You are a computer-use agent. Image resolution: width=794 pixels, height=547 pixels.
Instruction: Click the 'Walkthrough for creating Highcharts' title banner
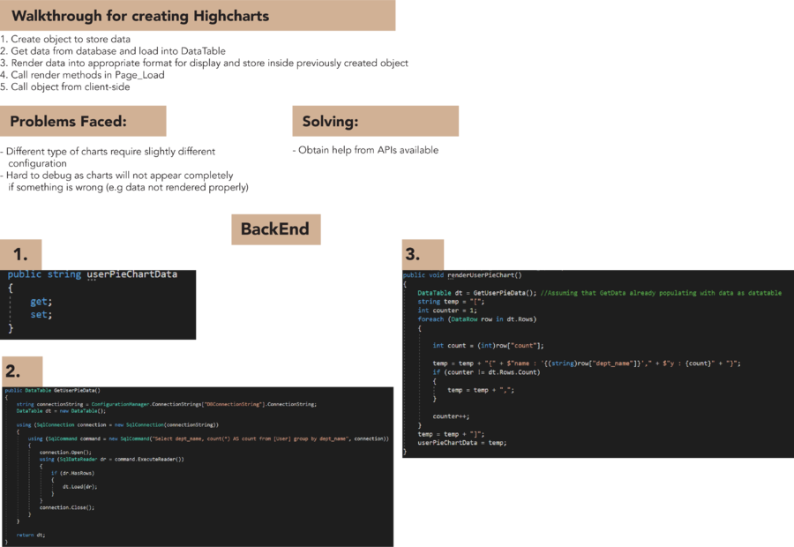(141, 15)
